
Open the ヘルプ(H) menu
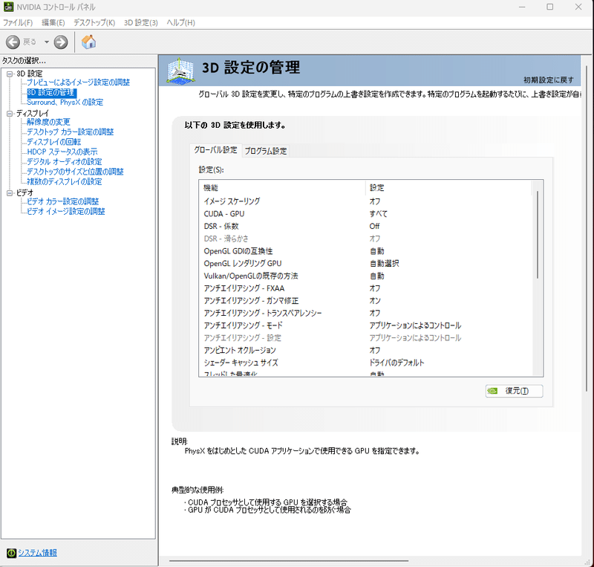180,23
